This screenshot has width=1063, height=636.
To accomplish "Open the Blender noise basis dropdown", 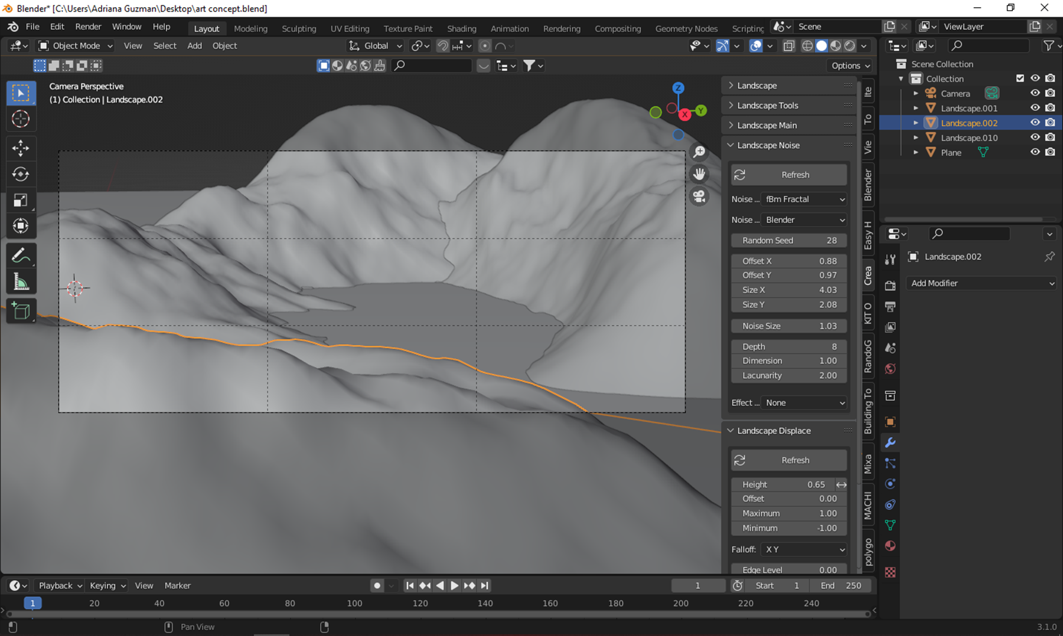I will tap(804, 220).
